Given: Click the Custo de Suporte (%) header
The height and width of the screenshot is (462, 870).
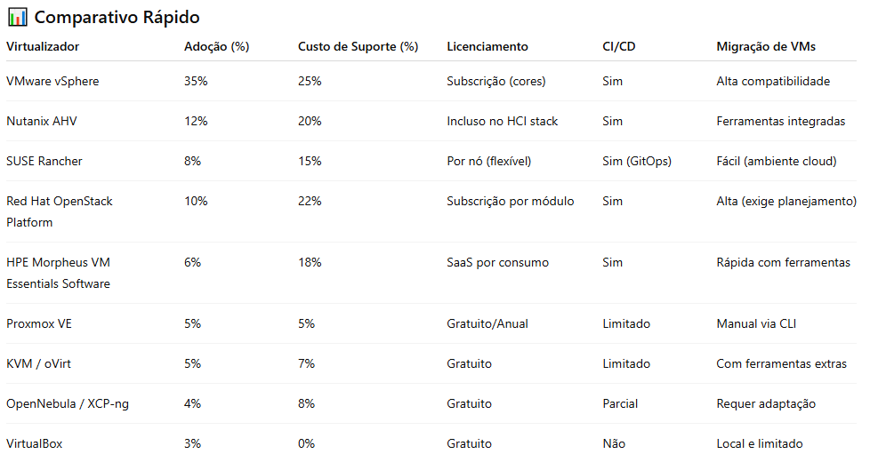Looking at the screenshot, I should [358, 46].
